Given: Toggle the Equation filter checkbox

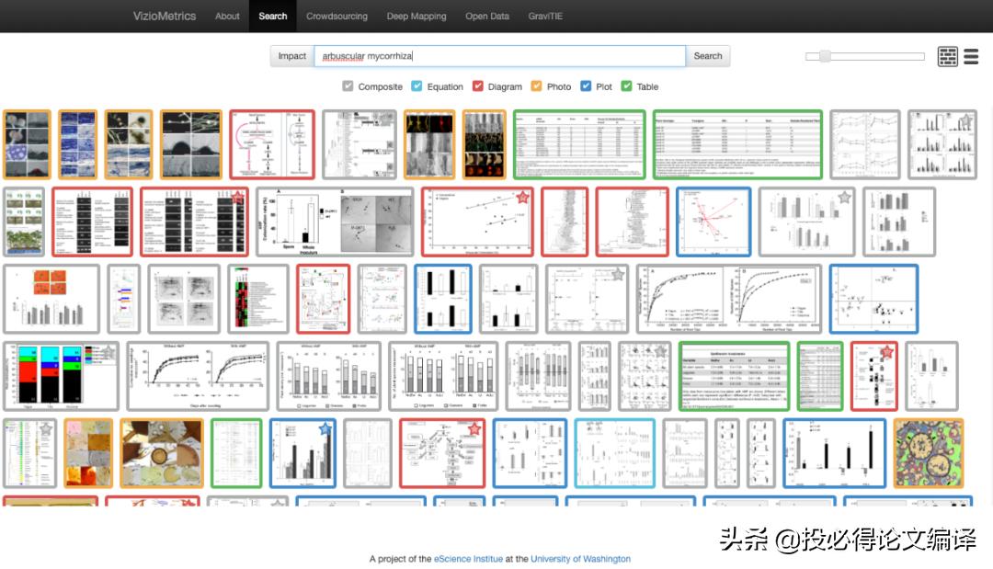Looking at the screenshot, I should (417, 86).
